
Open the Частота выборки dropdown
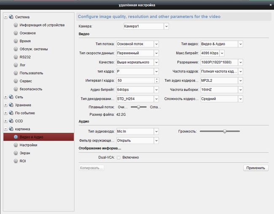tap(240, 90)
